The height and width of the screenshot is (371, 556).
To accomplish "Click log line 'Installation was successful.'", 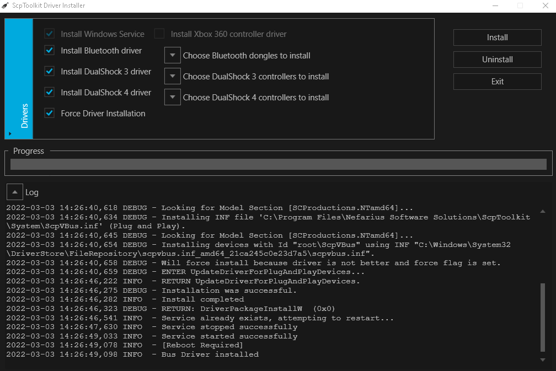I will pos(151,290).
